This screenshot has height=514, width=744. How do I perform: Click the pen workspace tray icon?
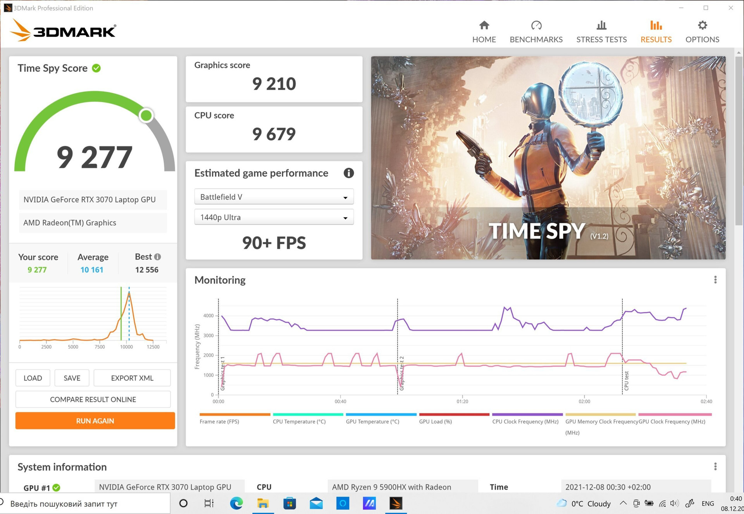(690, 503)
